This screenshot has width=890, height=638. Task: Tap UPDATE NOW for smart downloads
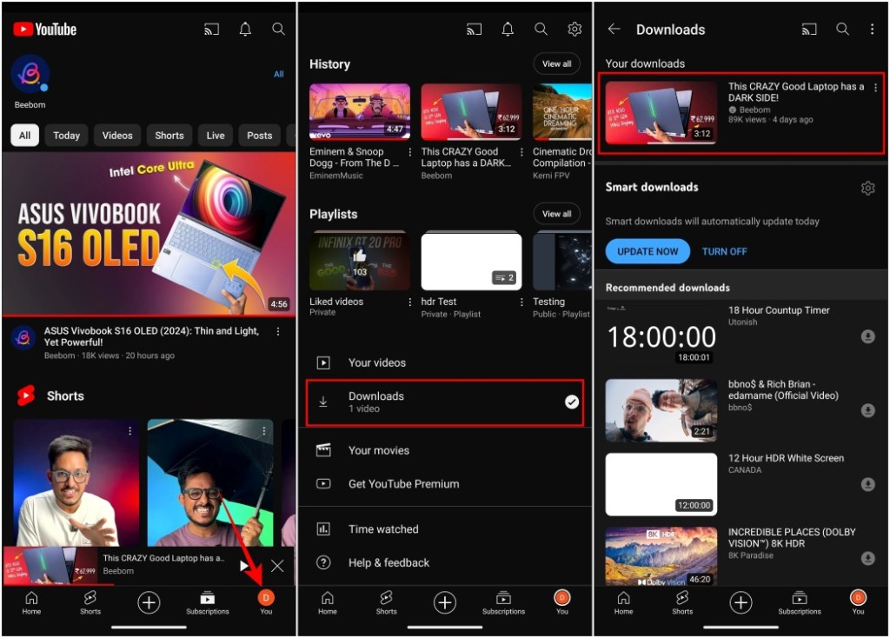(x=648, y=251)
